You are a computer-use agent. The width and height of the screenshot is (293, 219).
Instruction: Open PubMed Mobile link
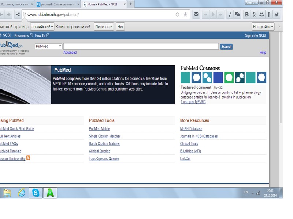99,129
